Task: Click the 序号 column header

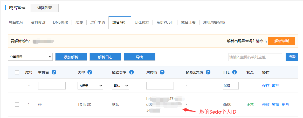Action: [x=29, y=72]
